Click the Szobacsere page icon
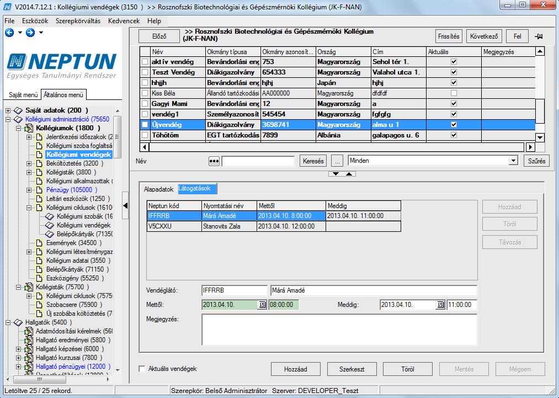Screen dimensions: 559x398 (x=40, y=305)
